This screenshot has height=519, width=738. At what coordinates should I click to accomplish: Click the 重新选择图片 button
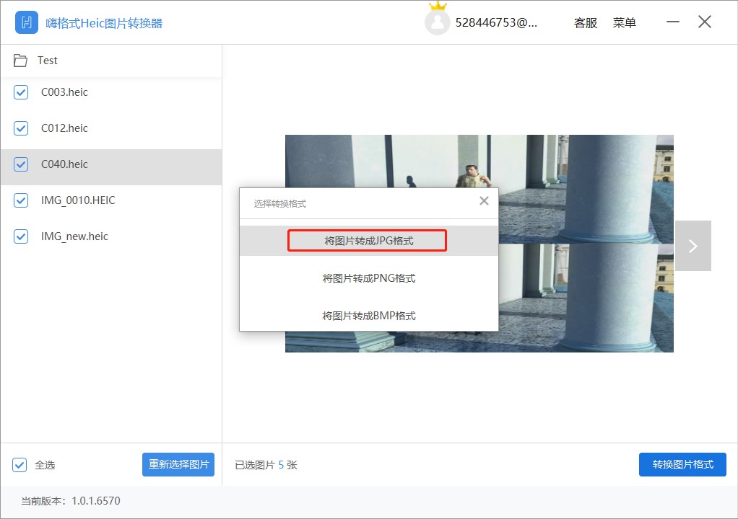click(x=178, y=464)
